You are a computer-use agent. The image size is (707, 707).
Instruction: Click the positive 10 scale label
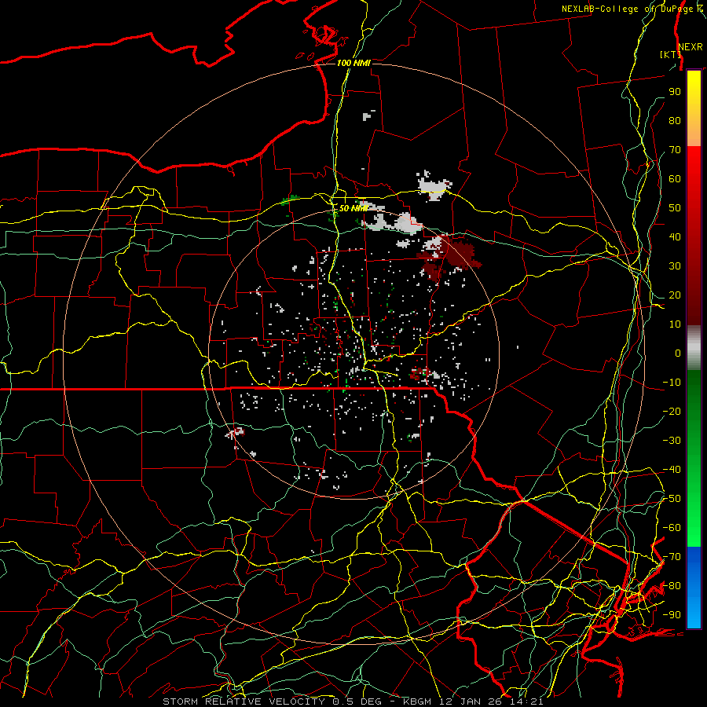[x=675, y=324]
